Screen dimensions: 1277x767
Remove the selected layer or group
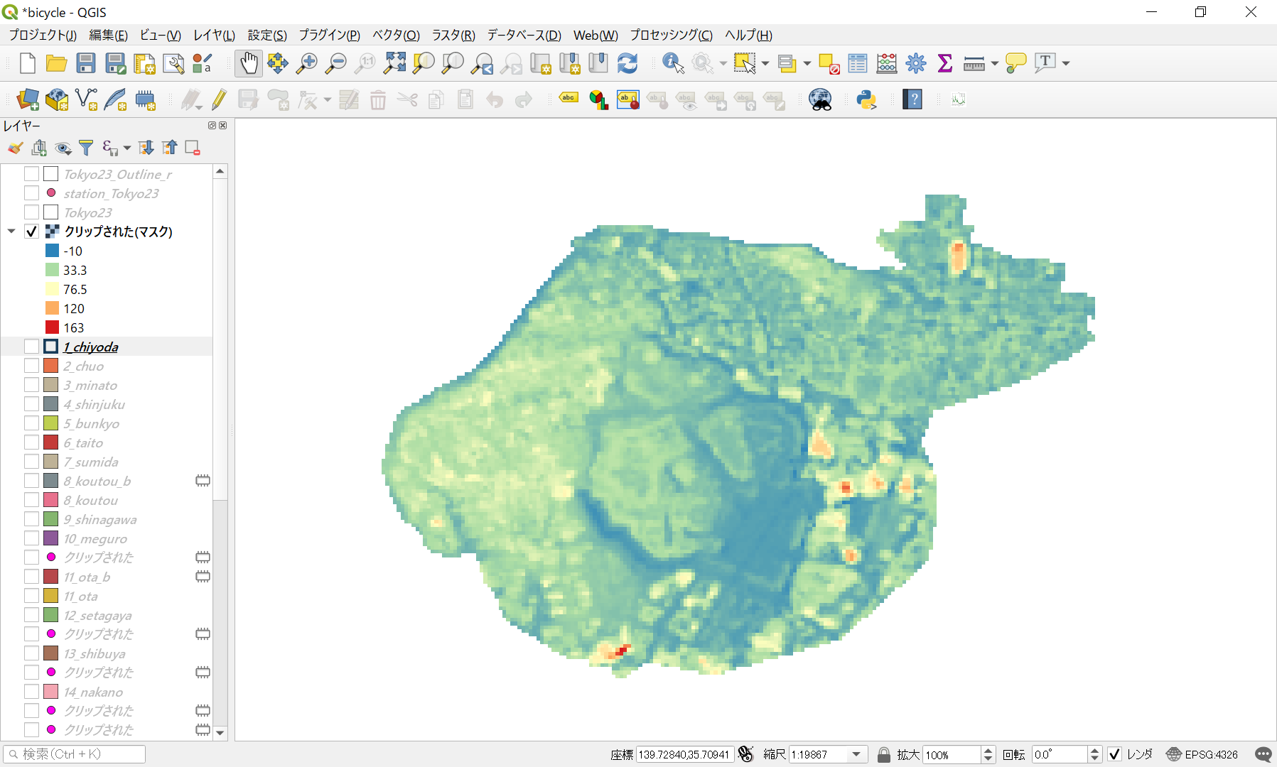(192, 148)
